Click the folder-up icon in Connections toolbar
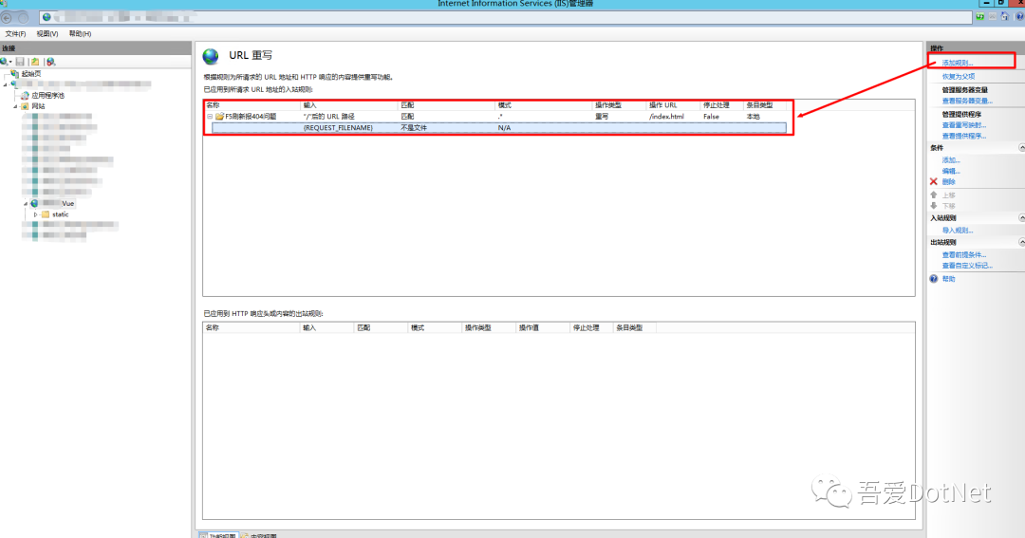1025x538 pixels. pyautogui.click(x=35, y=62)
